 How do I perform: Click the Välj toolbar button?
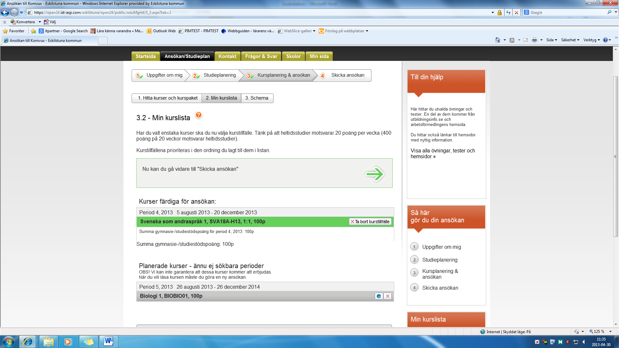[x=50, y=22]
